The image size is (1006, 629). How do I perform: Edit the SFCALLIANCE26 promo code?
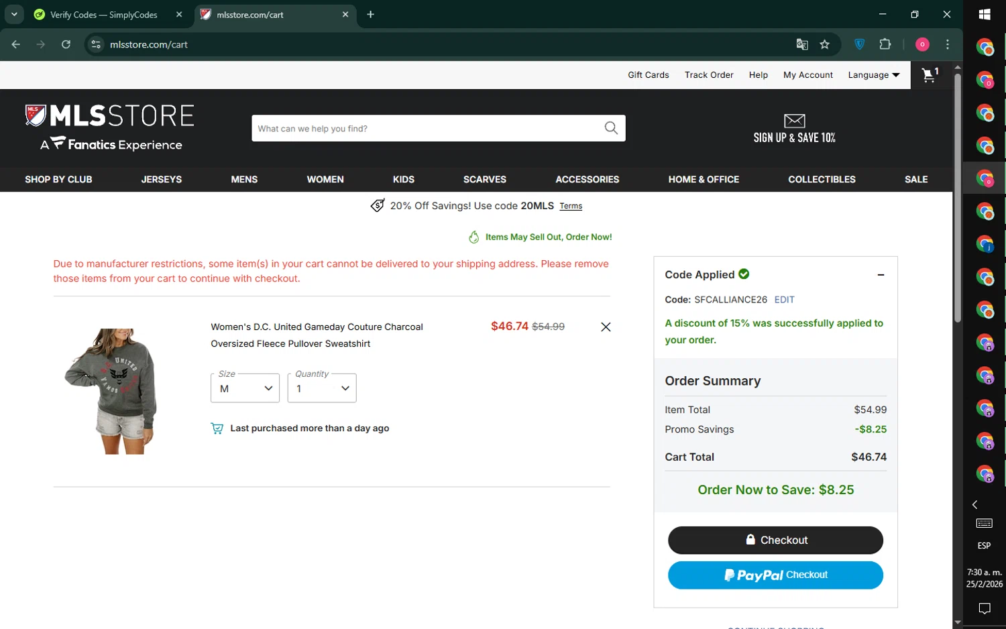[784, 300]
